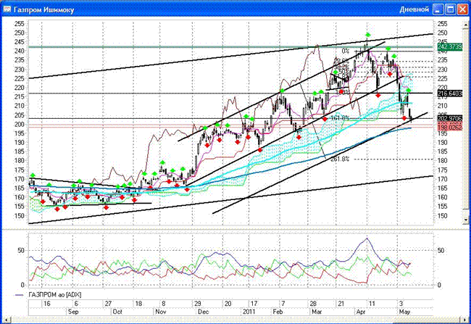Viewport: 471px width, 324px height.
Task: Click the Sep month label on time axis
Action: click(73, 312)
